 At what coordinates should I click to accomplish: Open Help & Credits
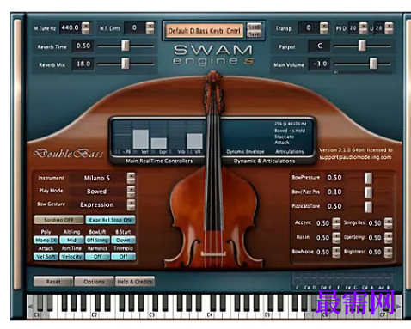click(x=135, y=282)
